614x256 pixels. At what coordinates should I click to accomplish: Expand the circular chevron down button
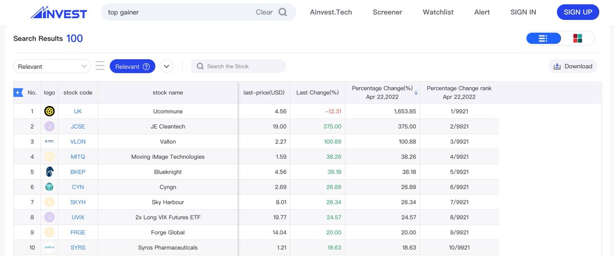[167, 67]
